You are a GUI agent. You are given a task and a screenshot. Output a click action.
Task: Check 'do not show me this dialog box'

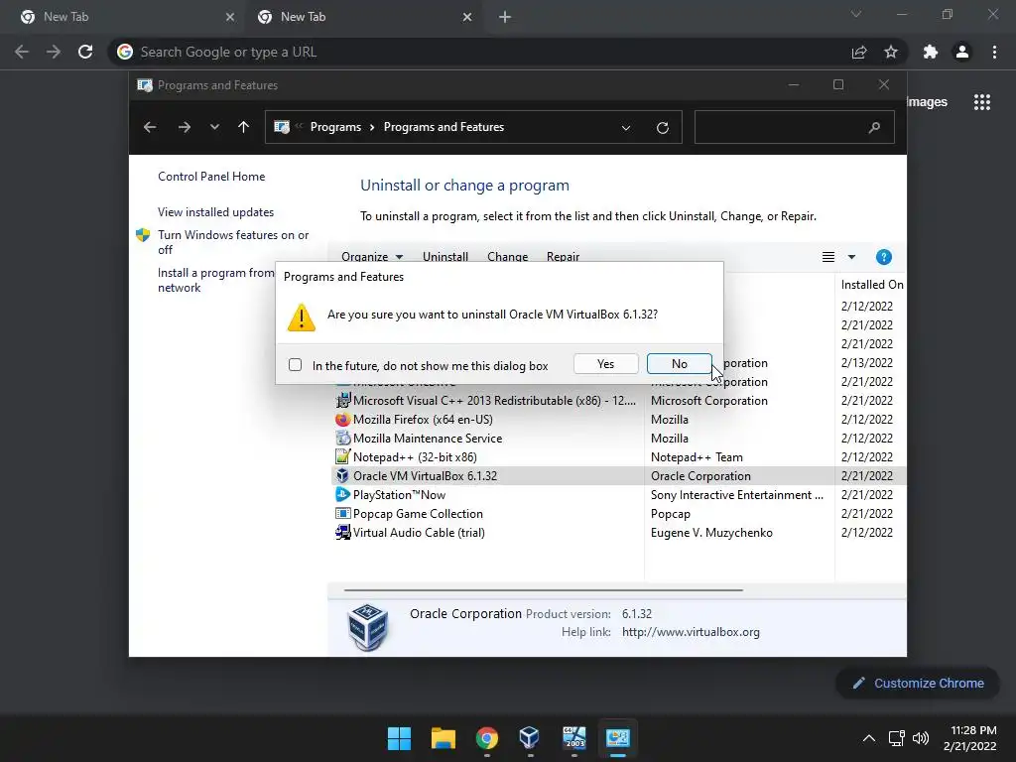click(x=296, y=365)
